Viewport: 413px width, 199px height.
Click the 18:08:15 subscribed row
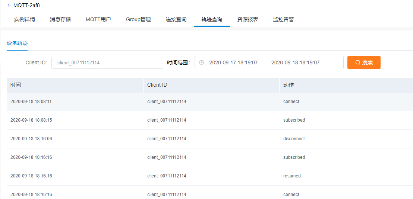209,120
